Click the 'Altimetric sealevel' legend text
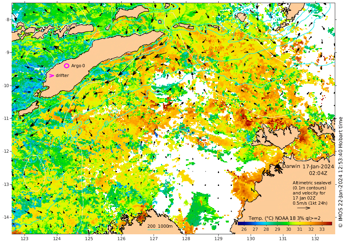 point(312,183)
